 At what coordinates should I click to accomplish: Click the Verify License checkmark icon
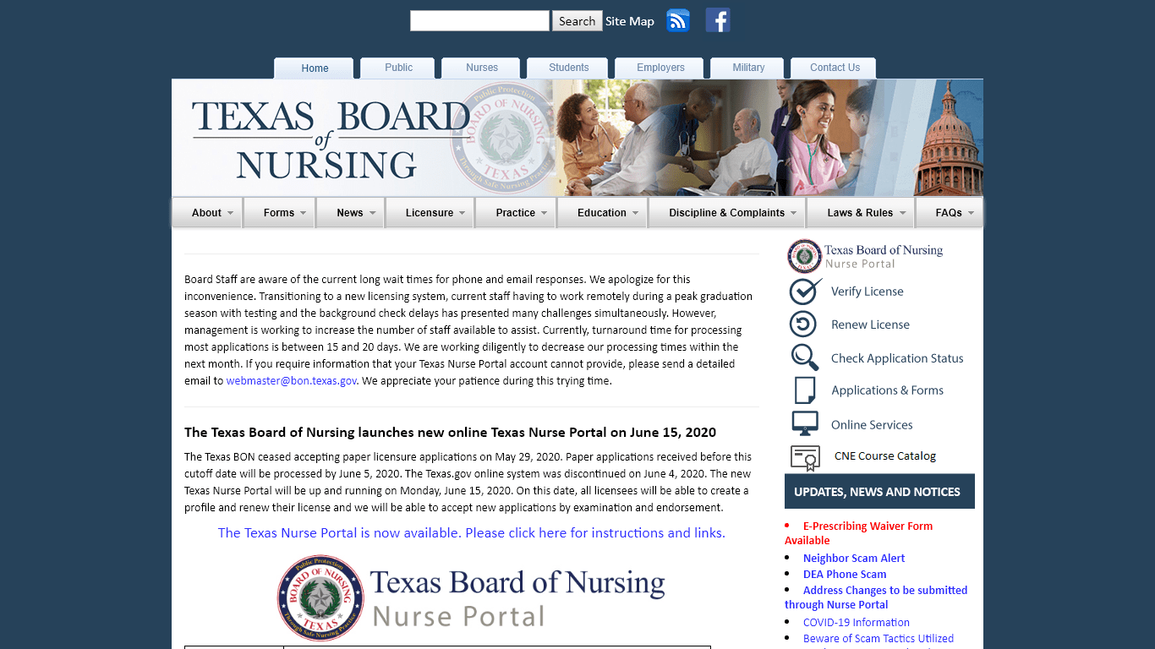(x=805, y=291)
